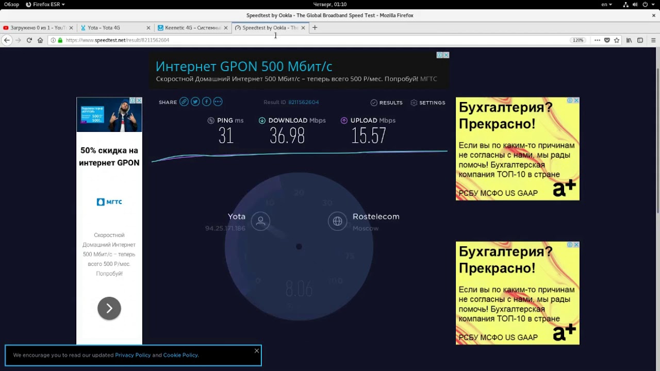Click the upload arrow icon

click(x=344, y=121)
